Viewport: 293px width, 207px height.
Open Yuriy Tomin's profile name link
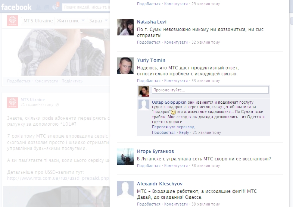click(151, 60)
